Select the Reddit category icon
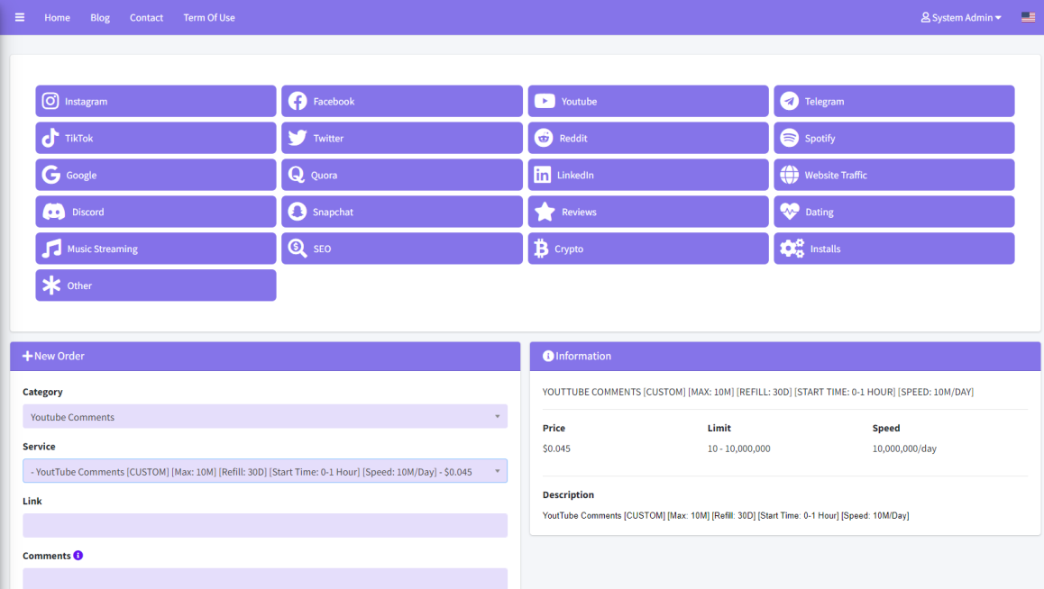The width and height of the screenshot is (1044, 589). 544,138
